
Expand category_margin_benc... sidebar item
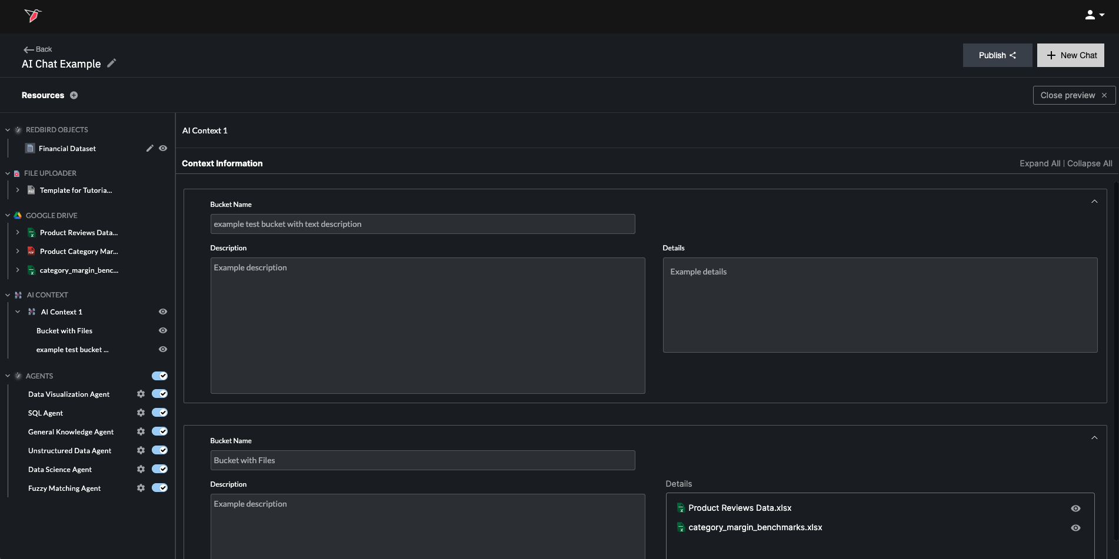click(x=18, y=270)
